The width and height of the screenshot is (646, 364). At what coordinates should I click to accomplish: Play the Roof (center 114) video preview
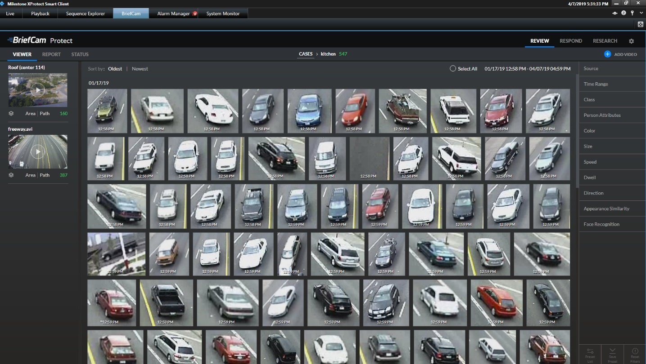[x=38, y=90]
